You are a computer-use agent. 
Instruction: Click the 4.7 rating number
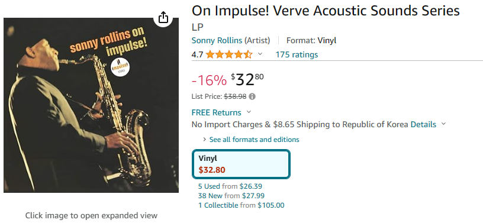coord(197,55)
